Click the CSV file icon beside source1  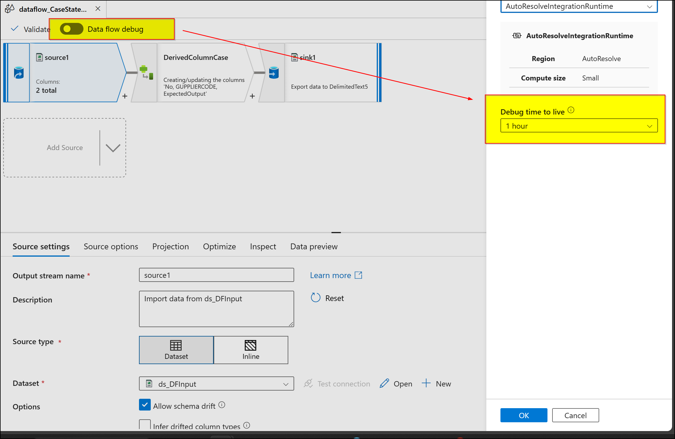point(39,57)
